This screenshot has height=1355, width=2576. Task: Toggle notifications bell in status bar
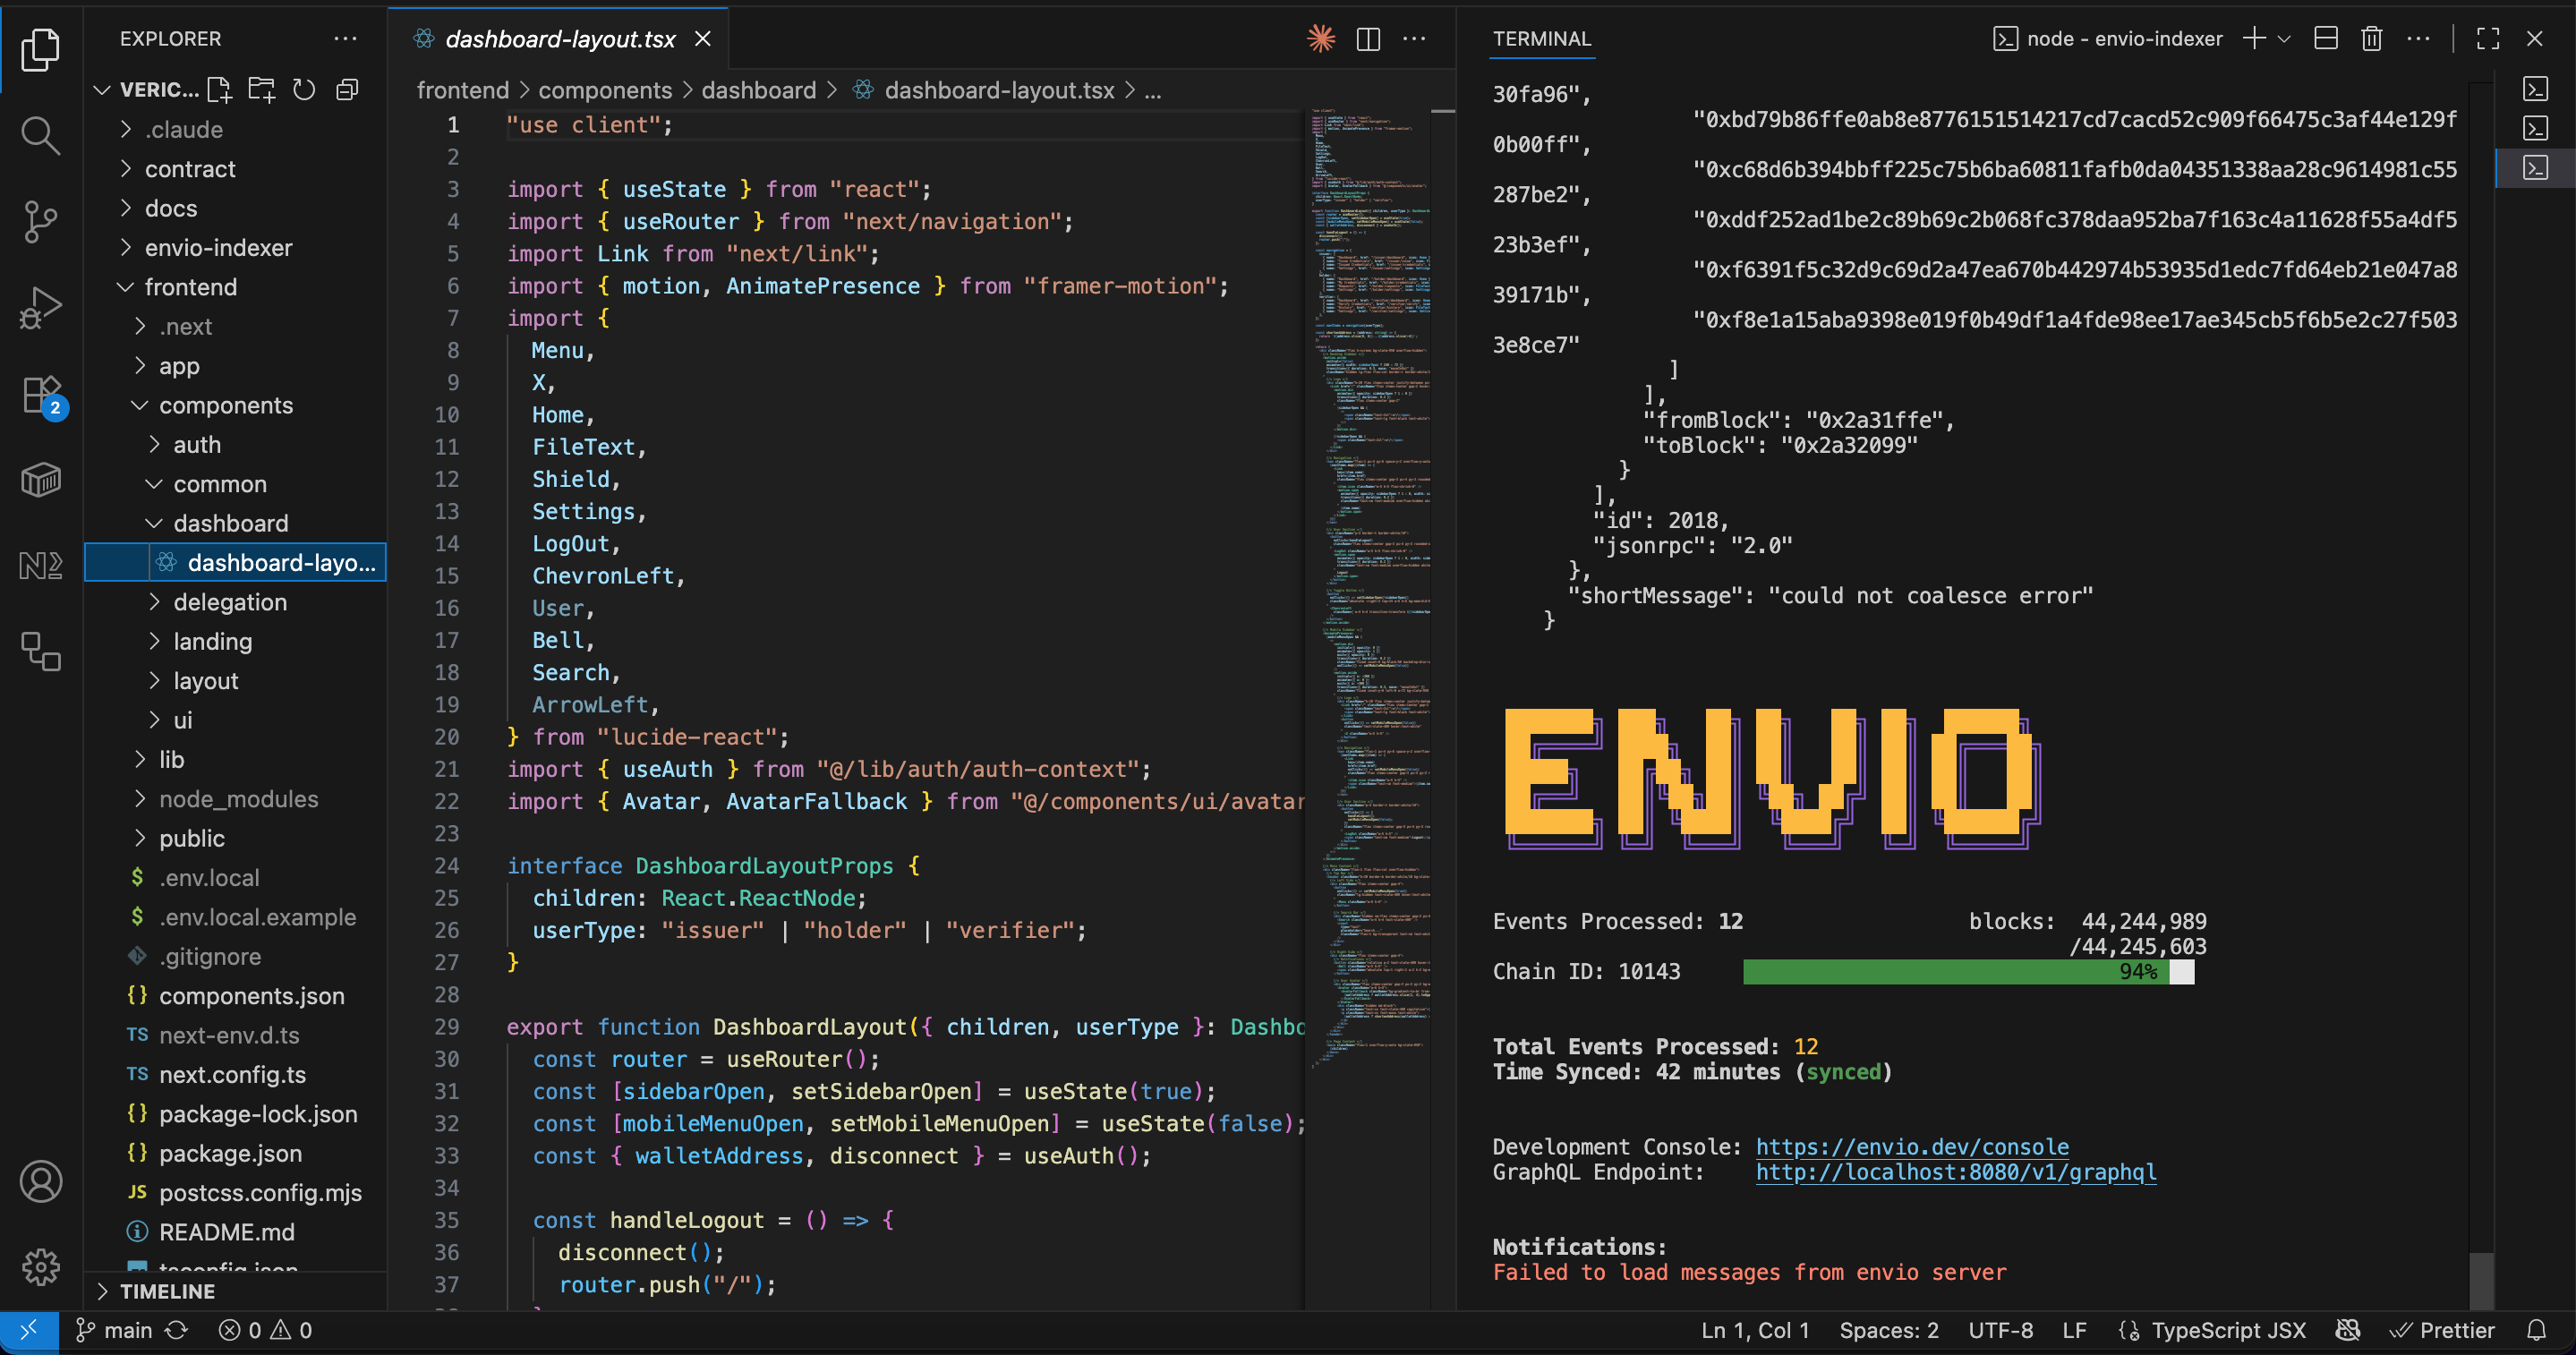(2536, 1330)
